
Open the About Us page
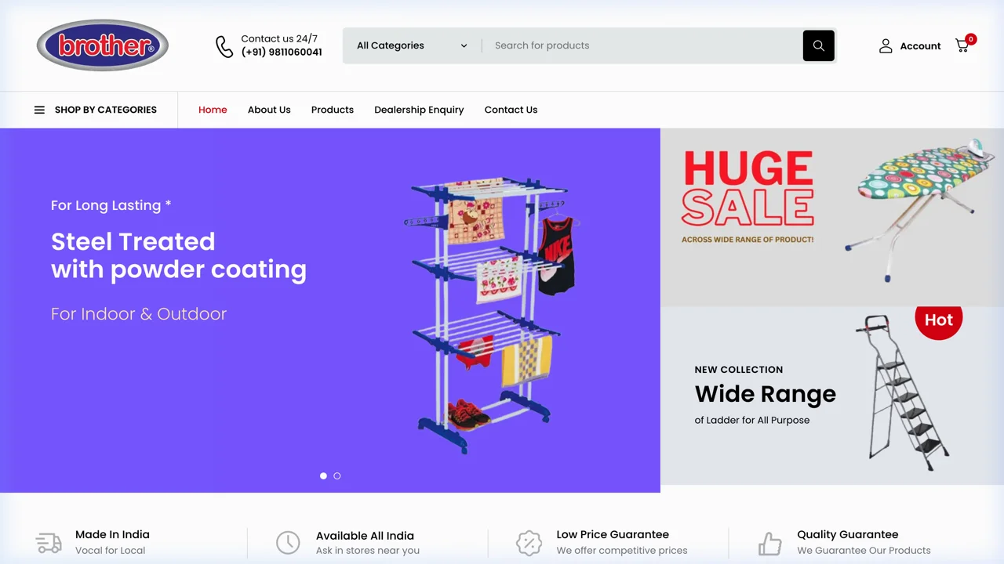(269, 110)
